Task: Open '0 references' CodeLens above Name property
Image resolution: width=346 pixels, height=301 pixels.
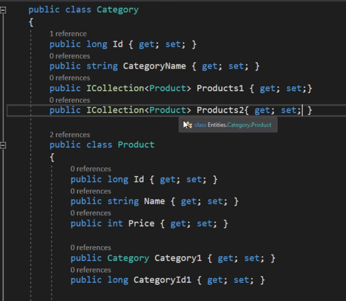Action: [x=91, y=191]
